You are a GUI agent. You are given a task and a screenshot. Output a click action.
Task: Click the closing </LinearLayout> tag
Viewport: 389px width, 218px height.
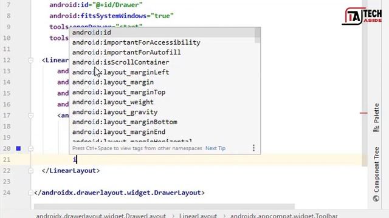coord(71,171)
